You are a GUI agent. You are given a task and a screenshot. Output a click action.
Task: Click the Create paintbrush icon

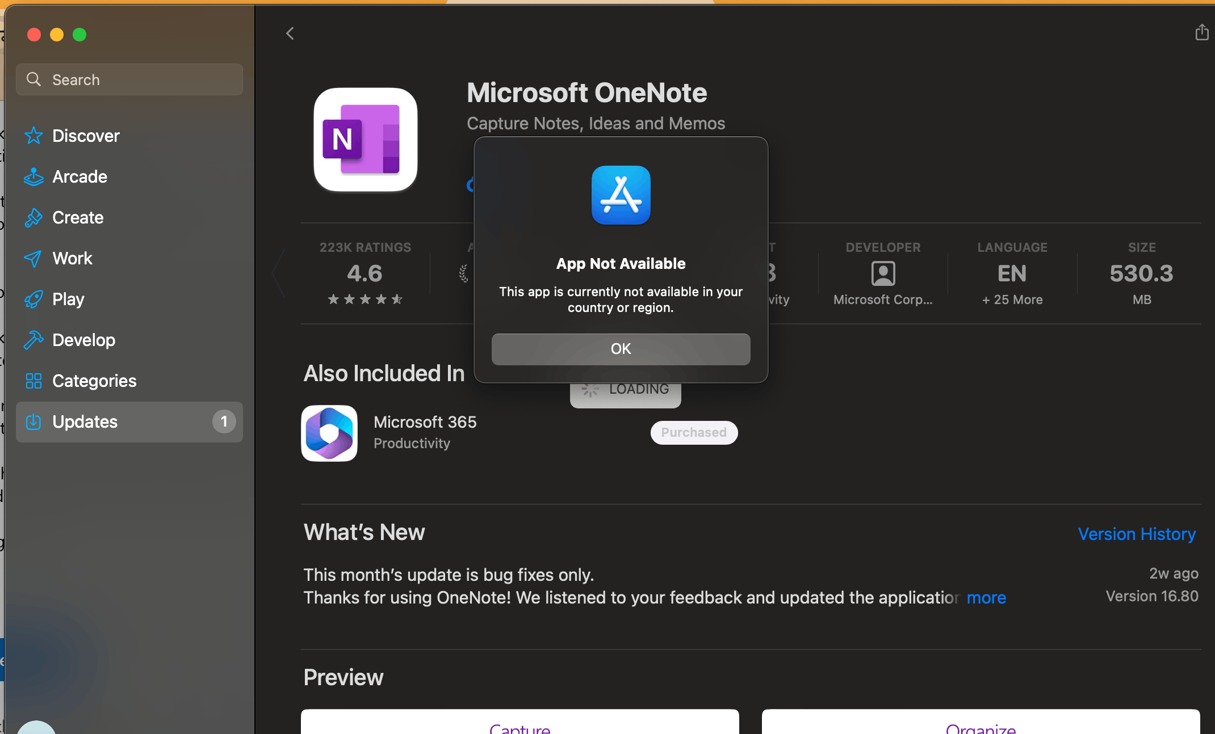[33, 217]
